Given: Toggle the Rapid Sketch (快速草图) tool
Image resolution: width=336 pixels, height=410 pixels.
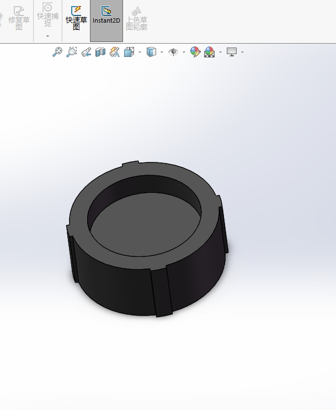Looking at the screenshot, I should pos(76,18).
